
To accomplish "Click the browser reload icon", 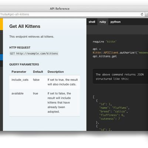I will pyautogui.click(x=142, y=14).
